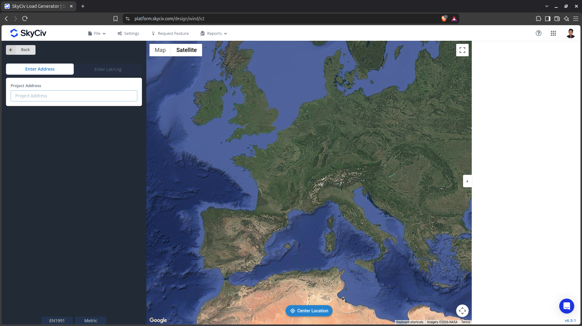Open the map camera controls icon
The width and height of the screenshot is (582, 326).
coord(462,310)
